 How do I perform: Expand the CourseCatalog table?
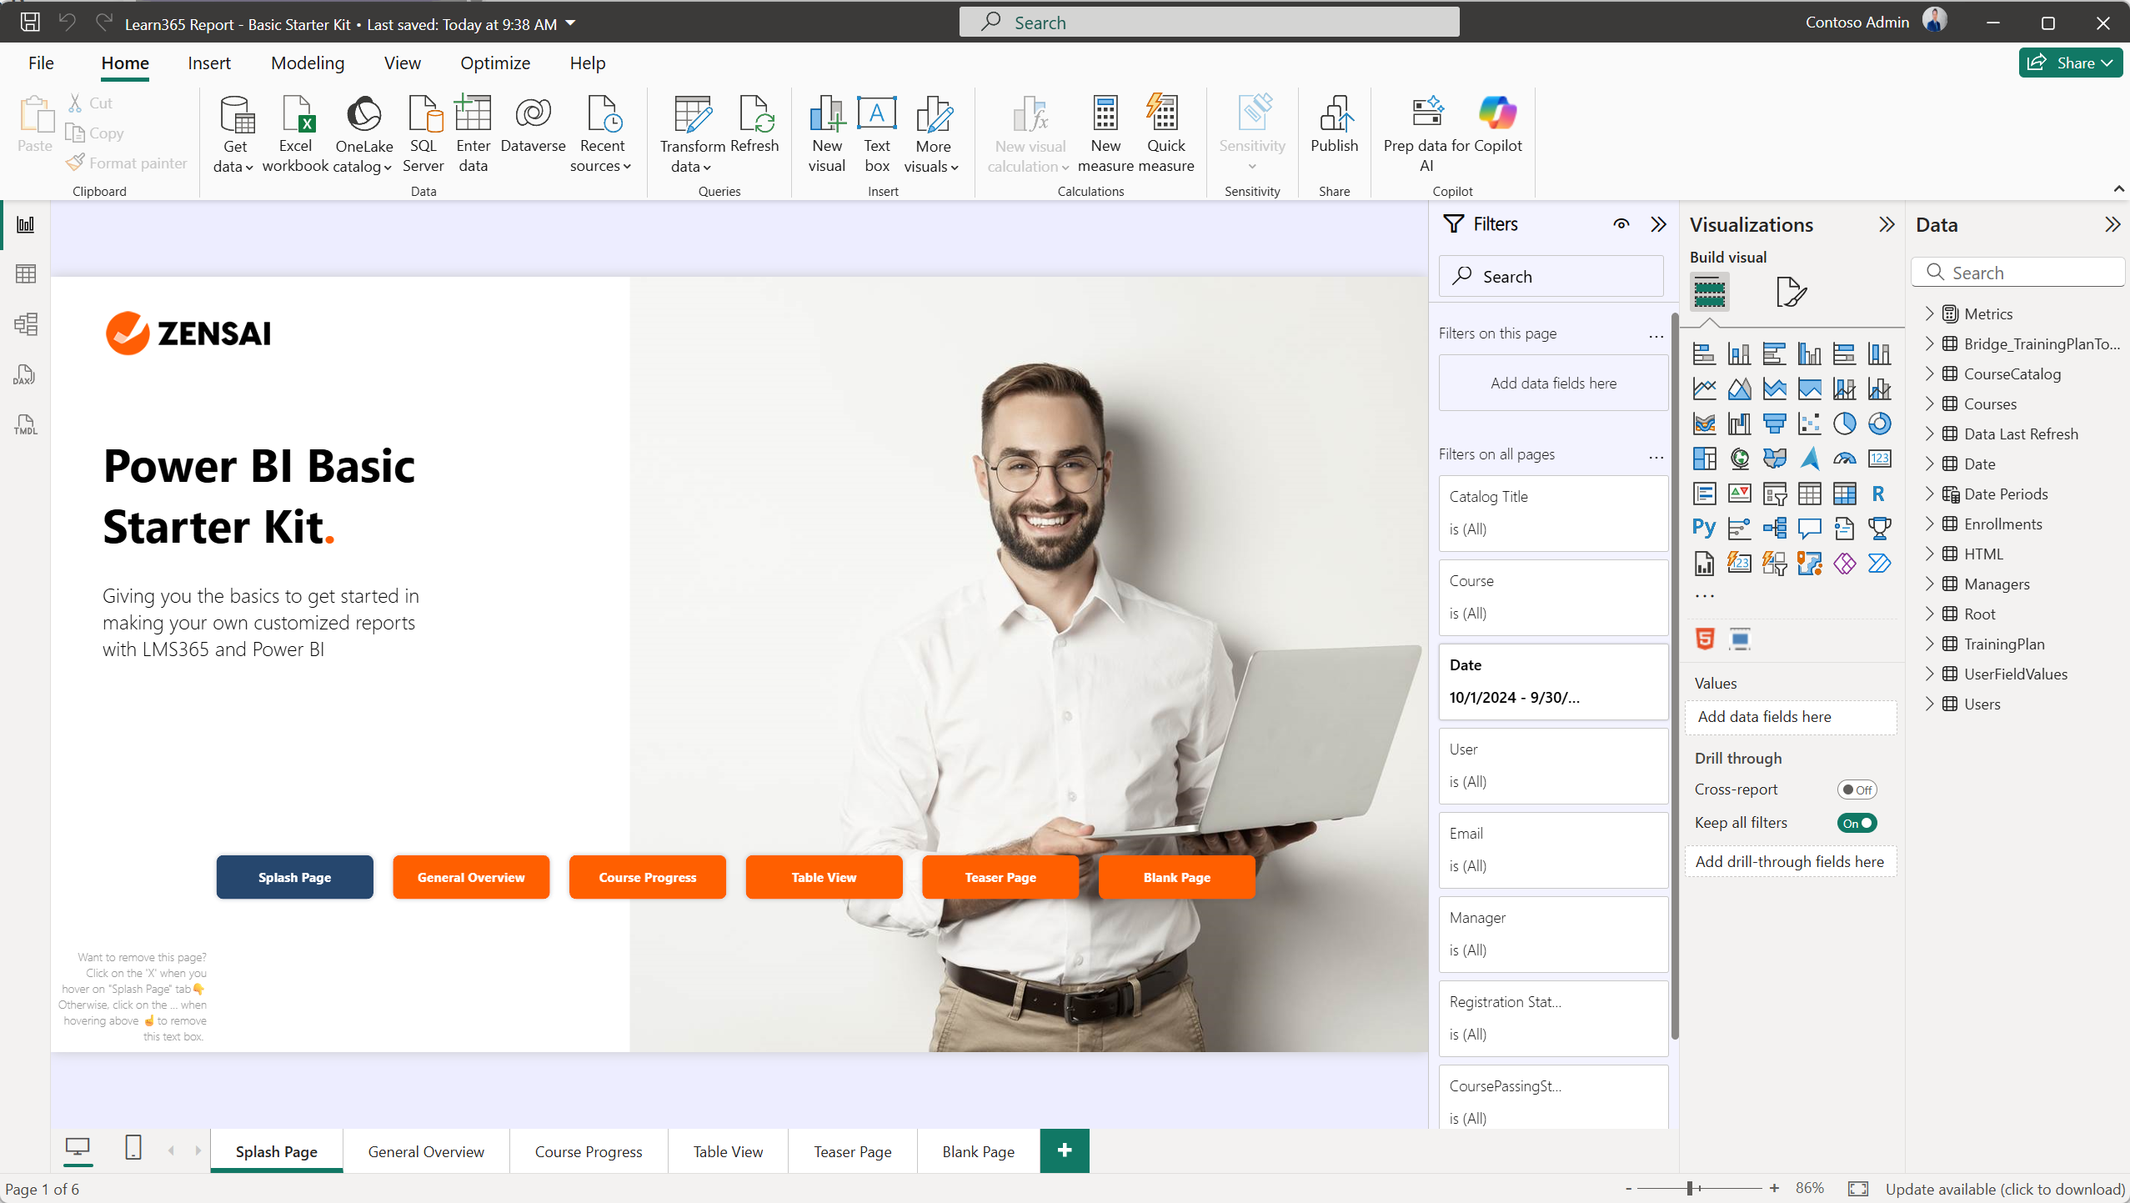pyautogui.click(x=1929, y=373)
